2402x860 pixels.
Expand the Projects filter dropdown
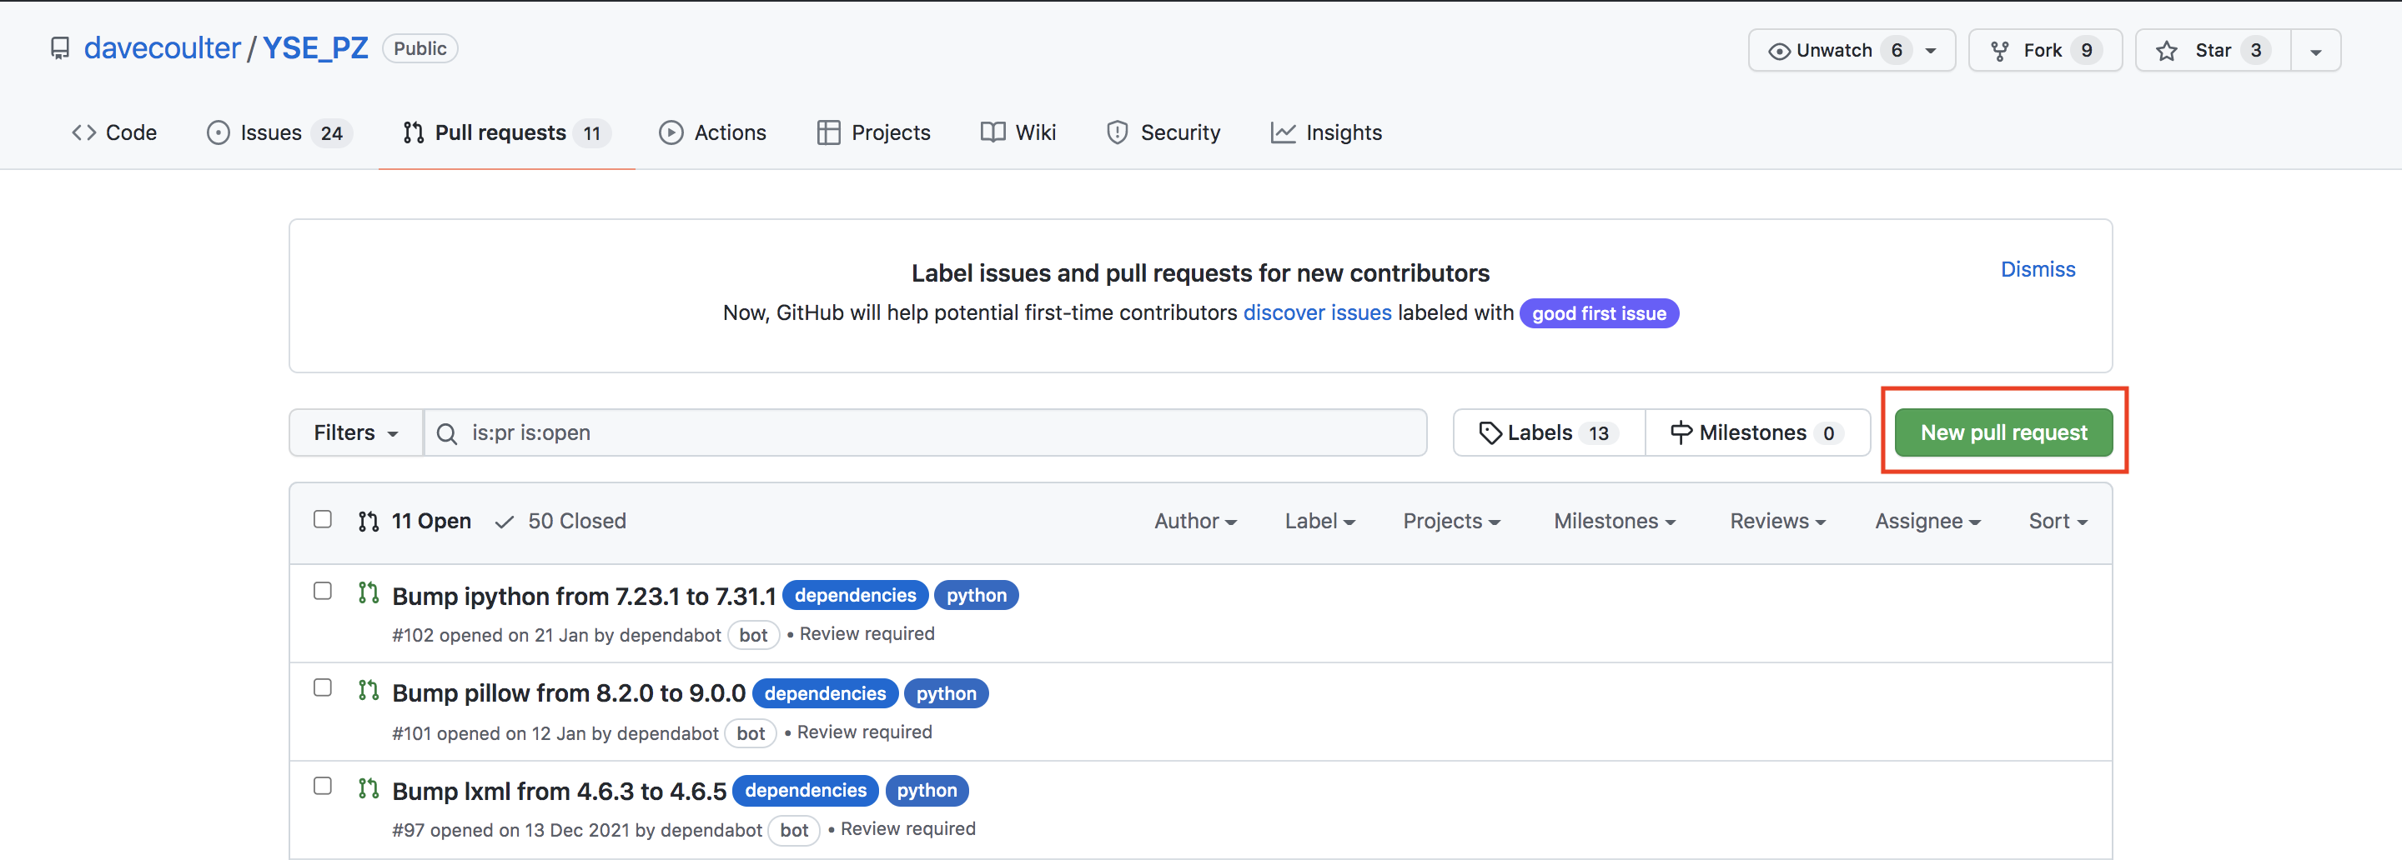pyautogui.click(x=1451, y=521)
